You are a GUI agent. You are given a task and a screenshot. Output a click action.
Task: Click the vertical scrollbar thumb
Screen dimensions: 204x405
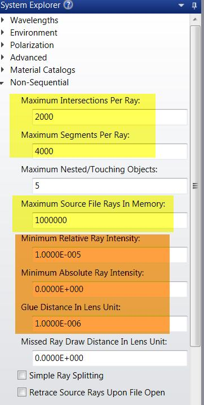click(195, 185)
